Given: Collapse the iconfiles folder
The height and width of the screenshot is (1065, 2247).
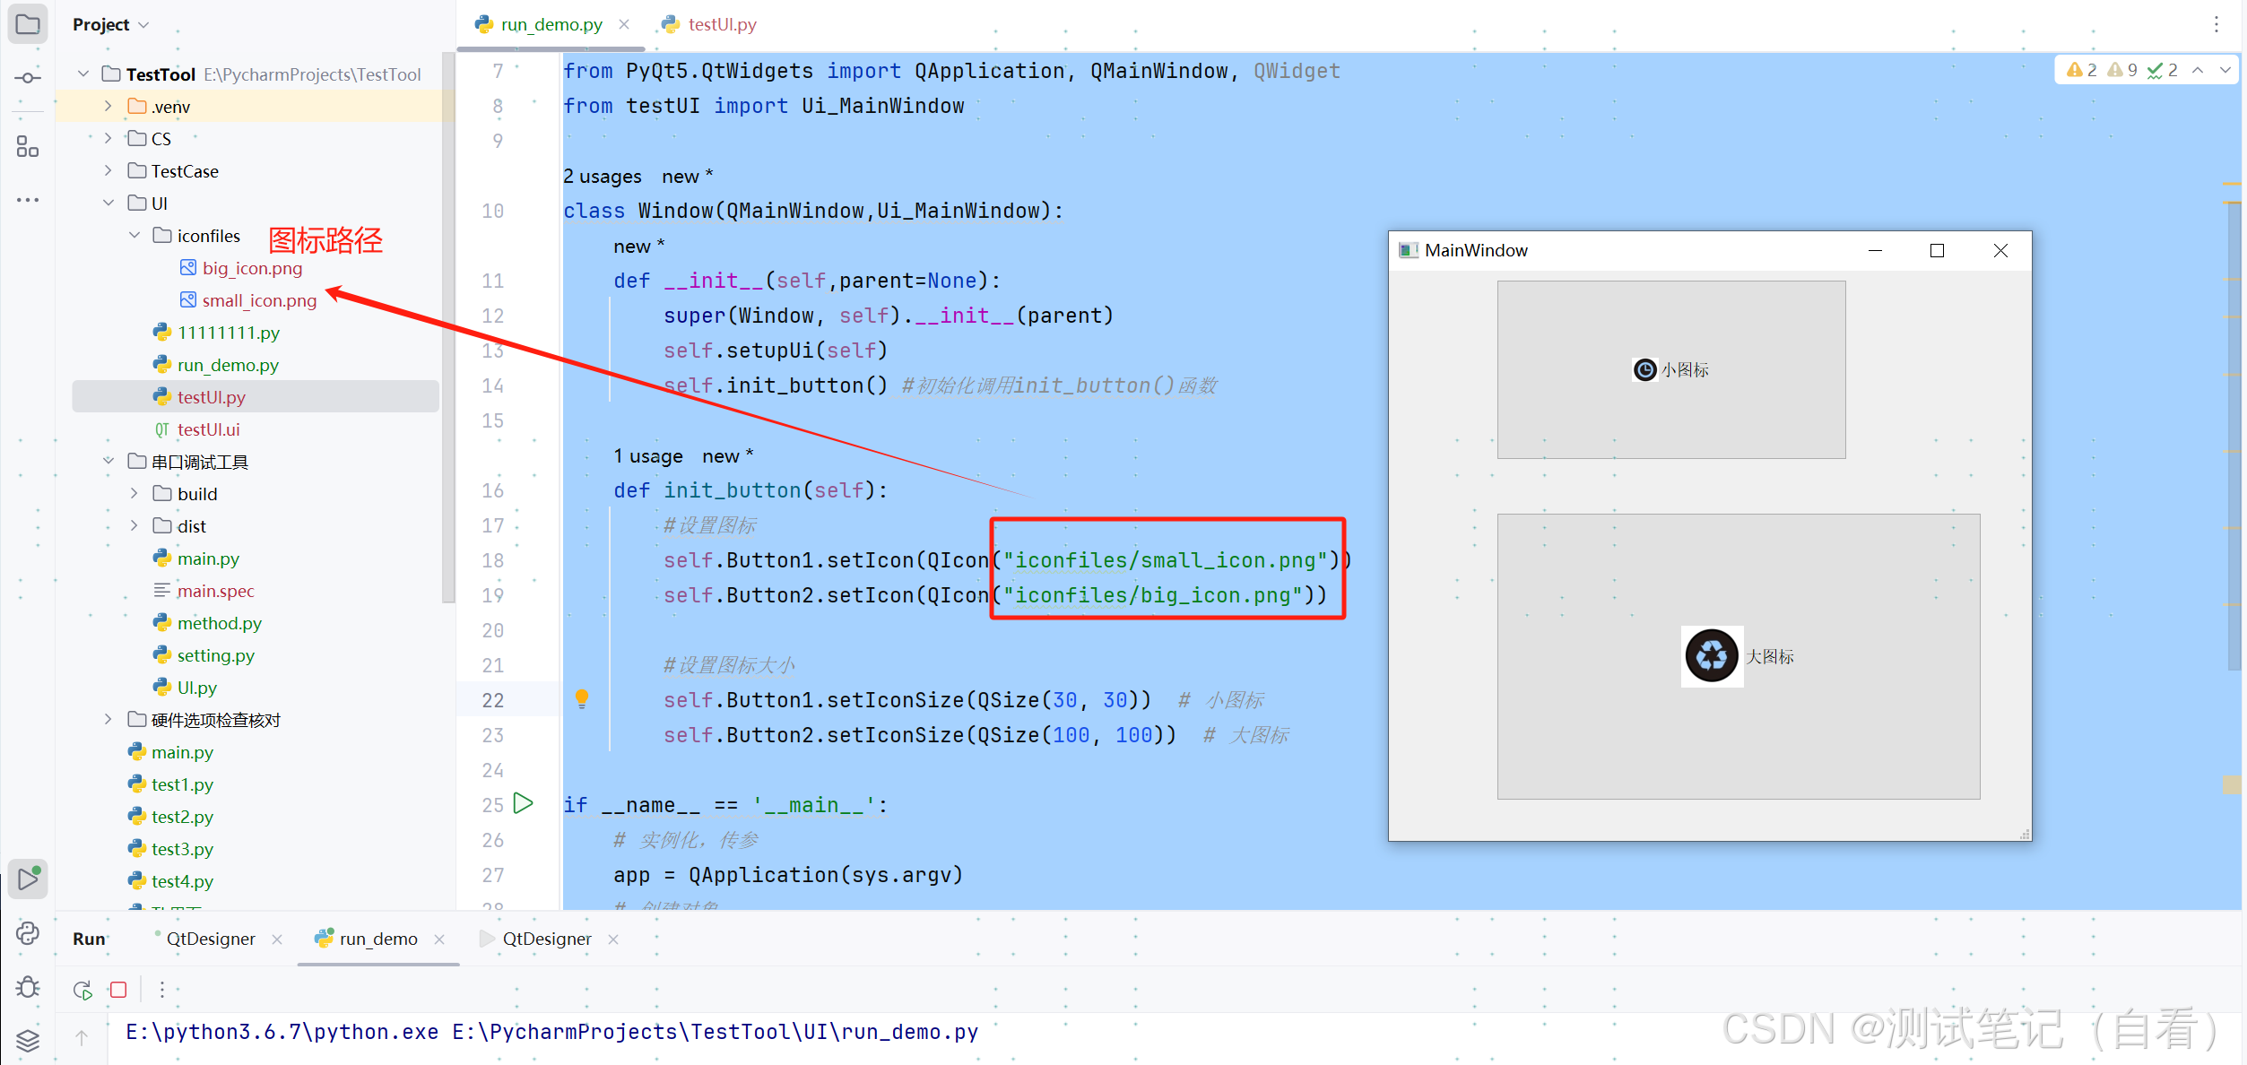Looking at the screenshot, I should point(134,236).
